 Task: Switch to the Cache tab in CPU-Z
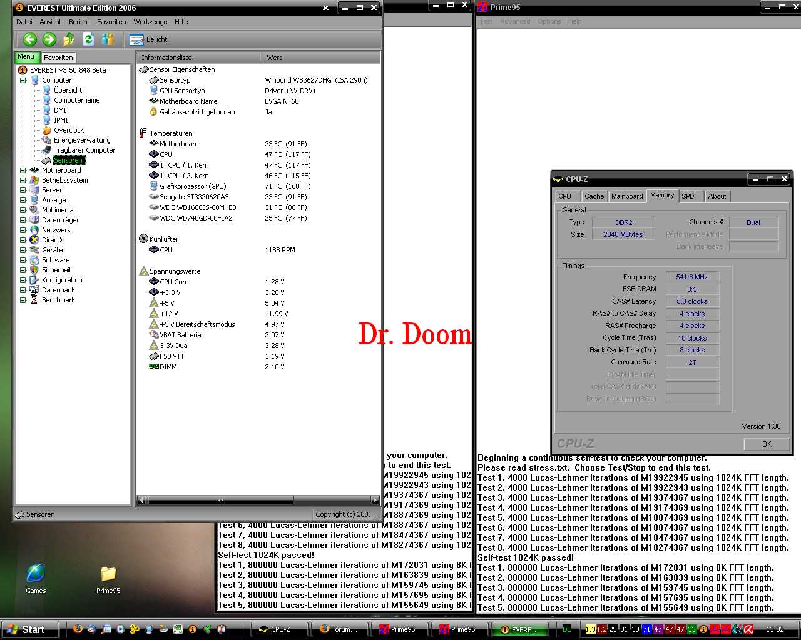click(x=594, y=196)
